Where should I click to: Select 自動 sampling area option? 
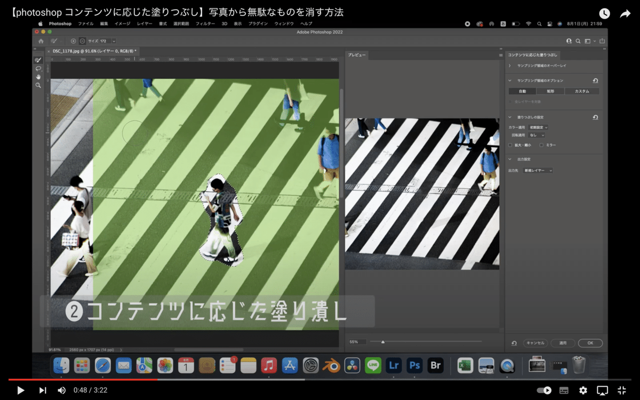click(x=523, y=91)
